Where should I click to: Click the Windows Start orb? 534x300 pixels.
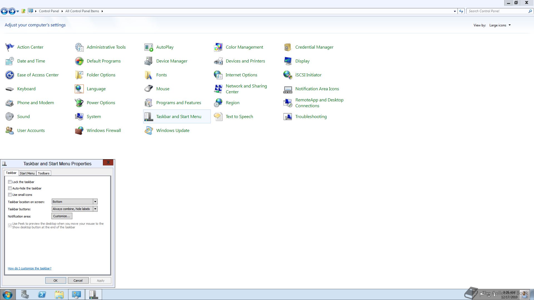click(x=8, y=295)
